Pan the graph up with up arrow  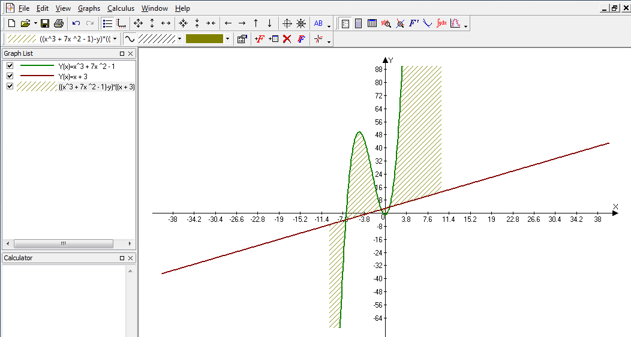point(256,23)
